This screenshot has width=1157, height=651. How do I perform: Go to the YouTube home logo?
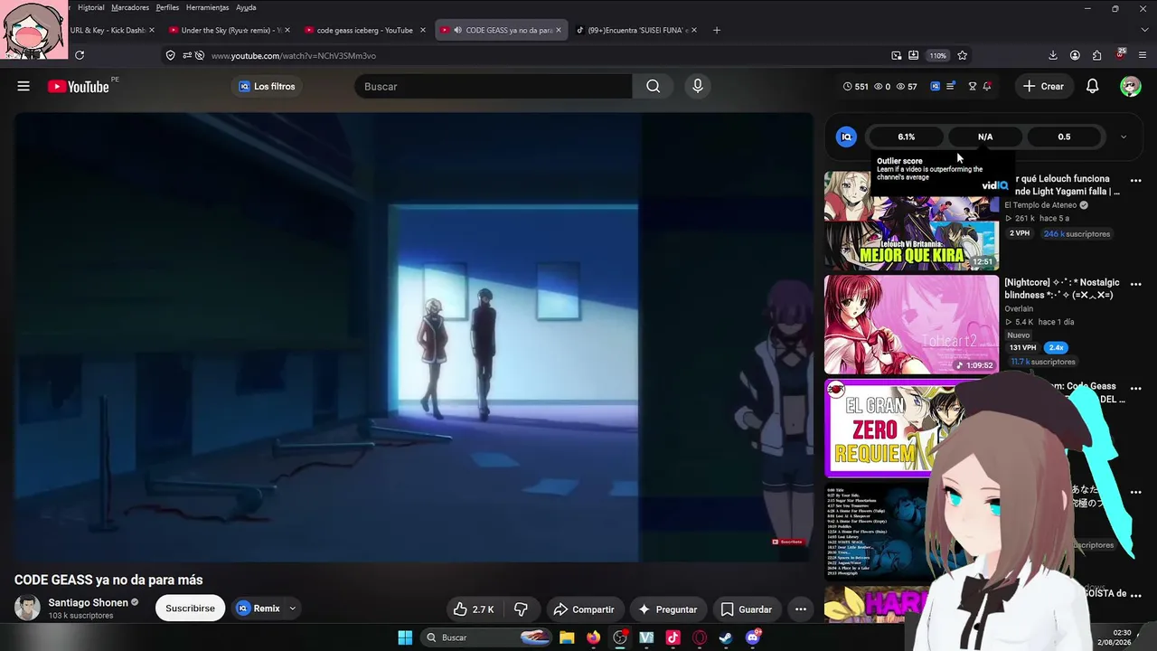click(x=78, y=87)
